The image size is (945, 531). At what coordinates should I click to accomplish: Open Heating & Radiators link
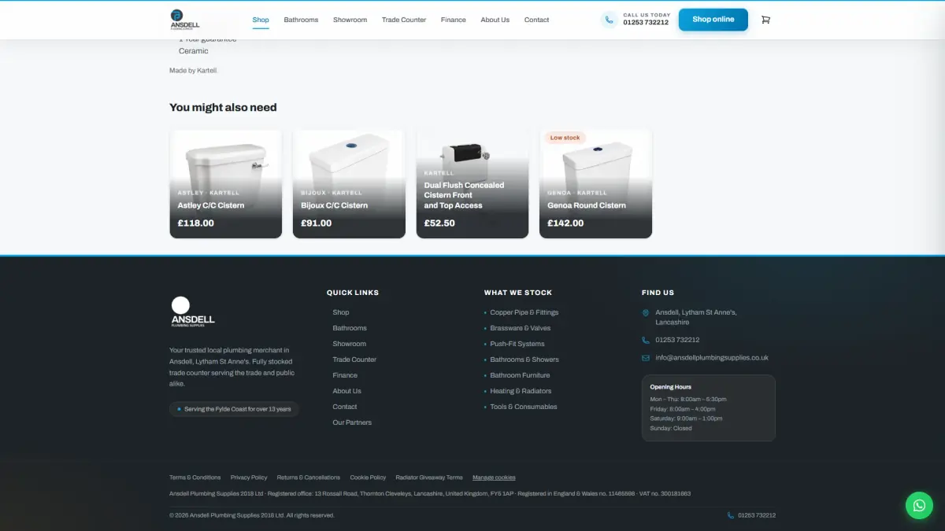pyautogui.click(x=521, y=391)
